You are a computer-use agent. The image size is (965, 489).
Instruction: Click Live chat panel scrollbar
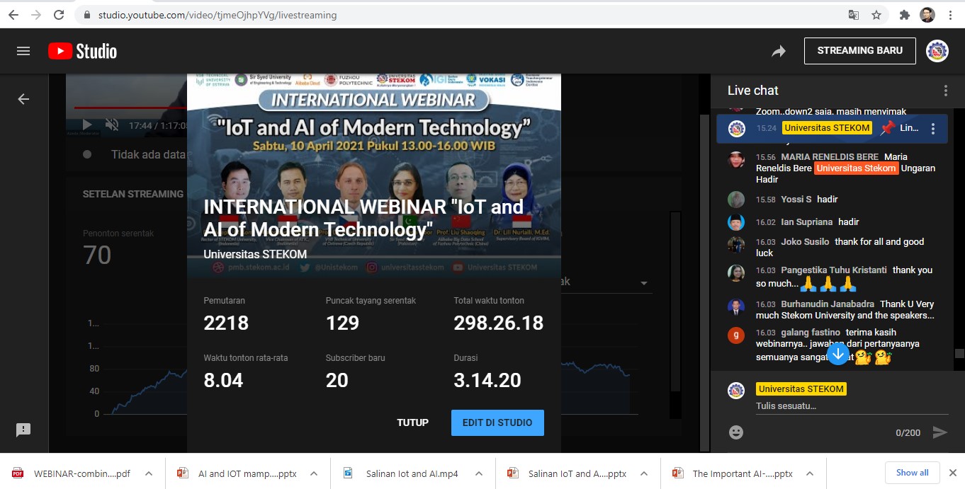pos(959,354)
